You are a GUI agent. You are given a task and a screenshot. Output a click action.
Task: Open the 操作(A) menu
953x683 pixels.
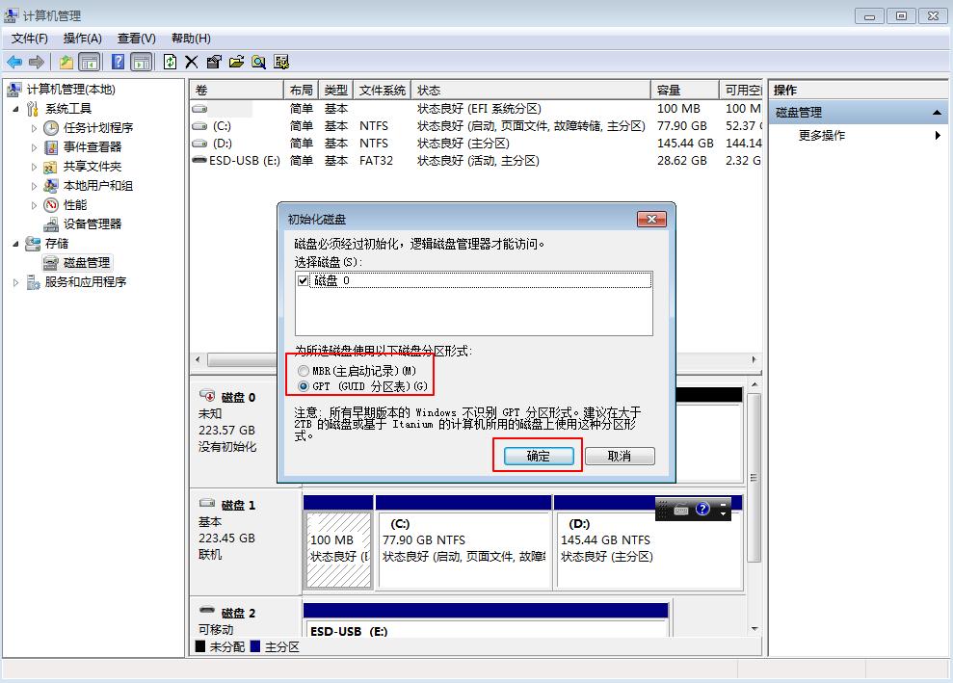pos(83,38)
